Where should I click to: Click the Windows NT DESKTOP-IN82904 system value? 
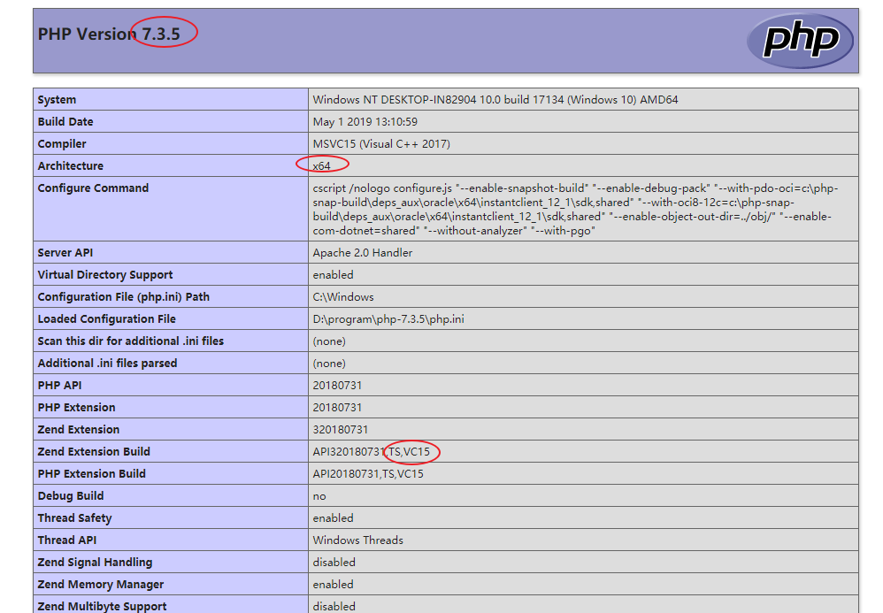[x=495, y=100]
